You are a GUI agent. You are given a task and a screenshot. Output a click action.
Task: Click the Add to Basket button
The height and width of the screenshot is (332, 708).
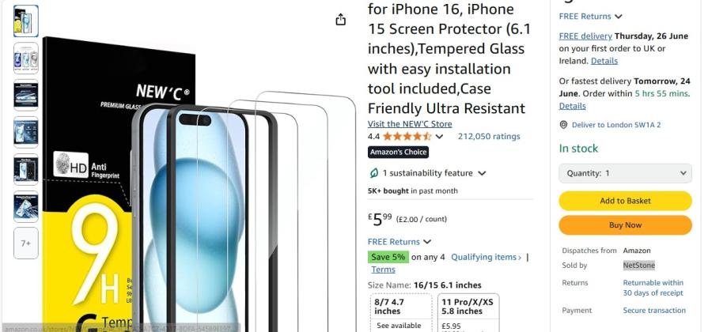(x=625, y=201)
